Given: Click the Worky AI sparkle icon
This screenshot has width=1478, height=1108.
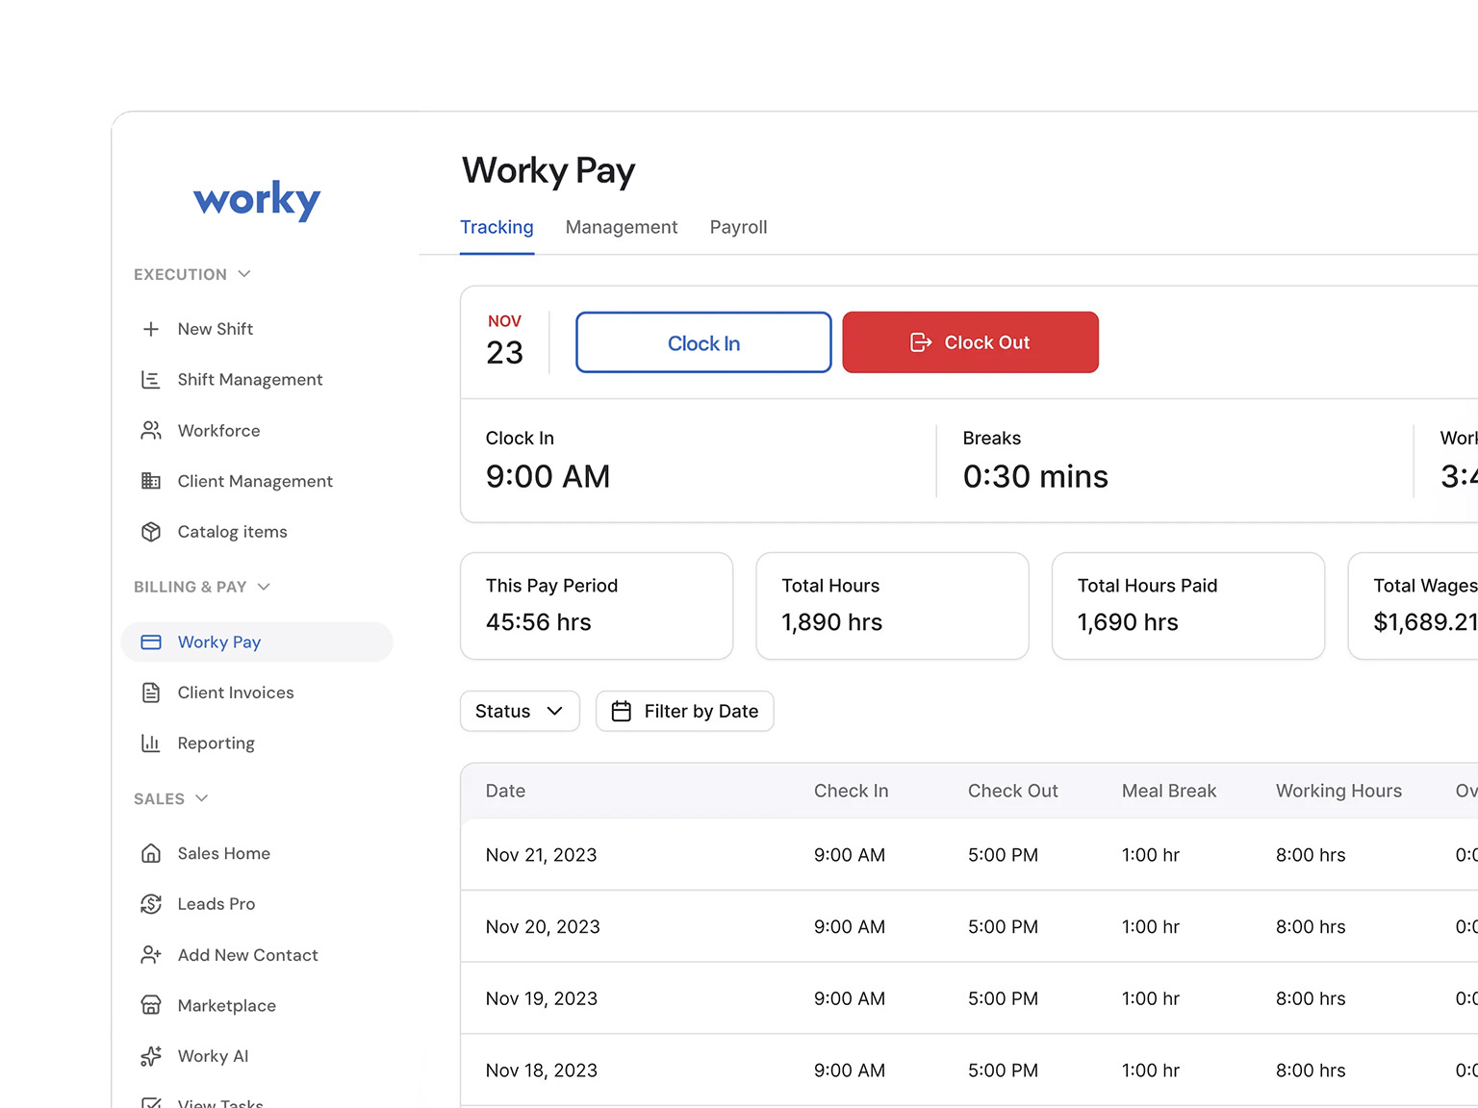Looking at the screenshot, I should coord(151,1056).
